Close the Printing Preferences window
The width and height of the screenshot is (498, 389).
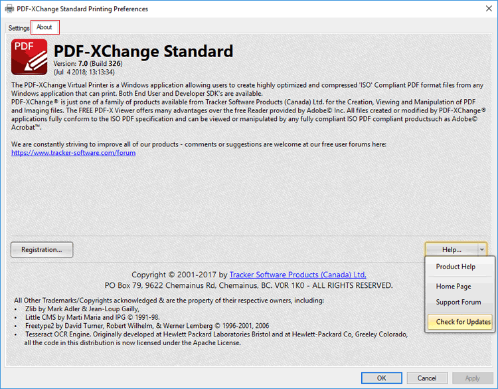tap(483, 9)
